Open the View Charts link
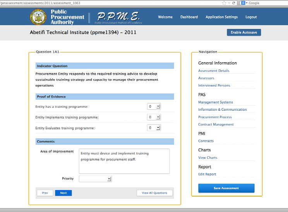 [x=207, y=158]
